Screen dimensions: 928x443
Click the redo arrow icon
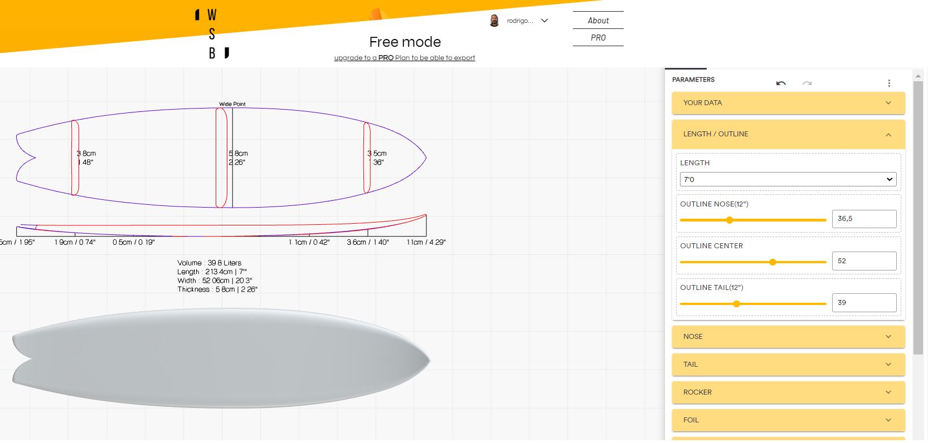pos(806,83)
